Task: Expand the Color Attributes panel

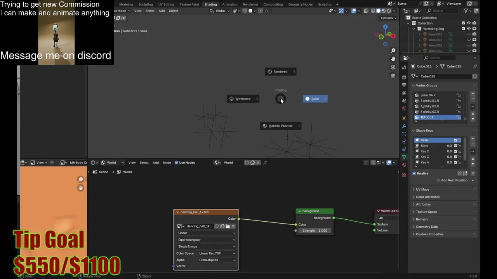Action: pos(427,197)
